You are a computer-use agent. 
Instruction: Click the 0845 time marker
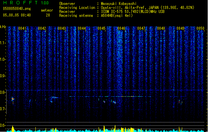[102, 28]
